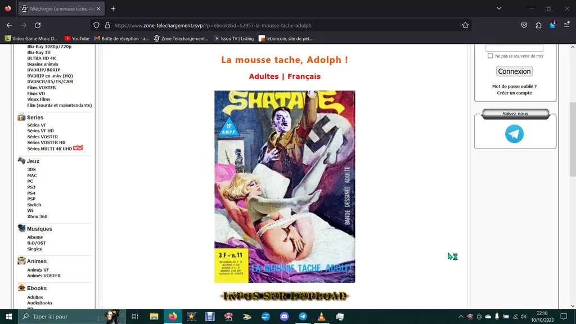
Task: Click the Connexion button
Action: point(514,71)
